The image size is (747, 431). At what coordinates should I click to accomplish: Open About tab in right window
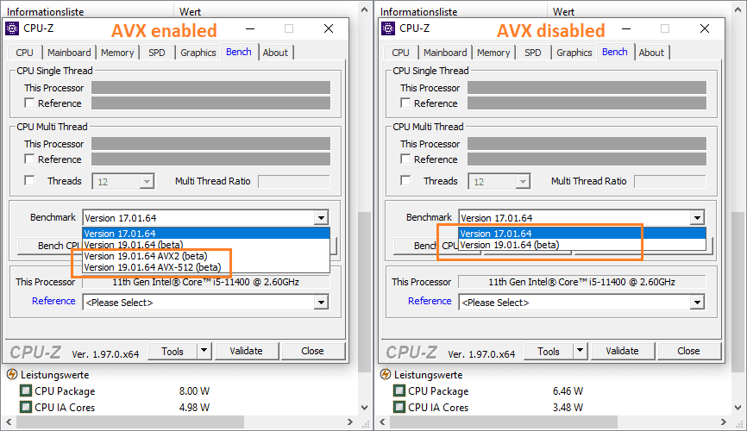coord(651,53)
